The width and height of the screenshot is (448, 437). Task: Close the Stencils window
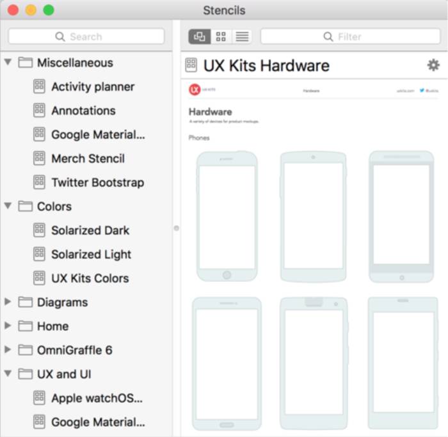[13, 10]
